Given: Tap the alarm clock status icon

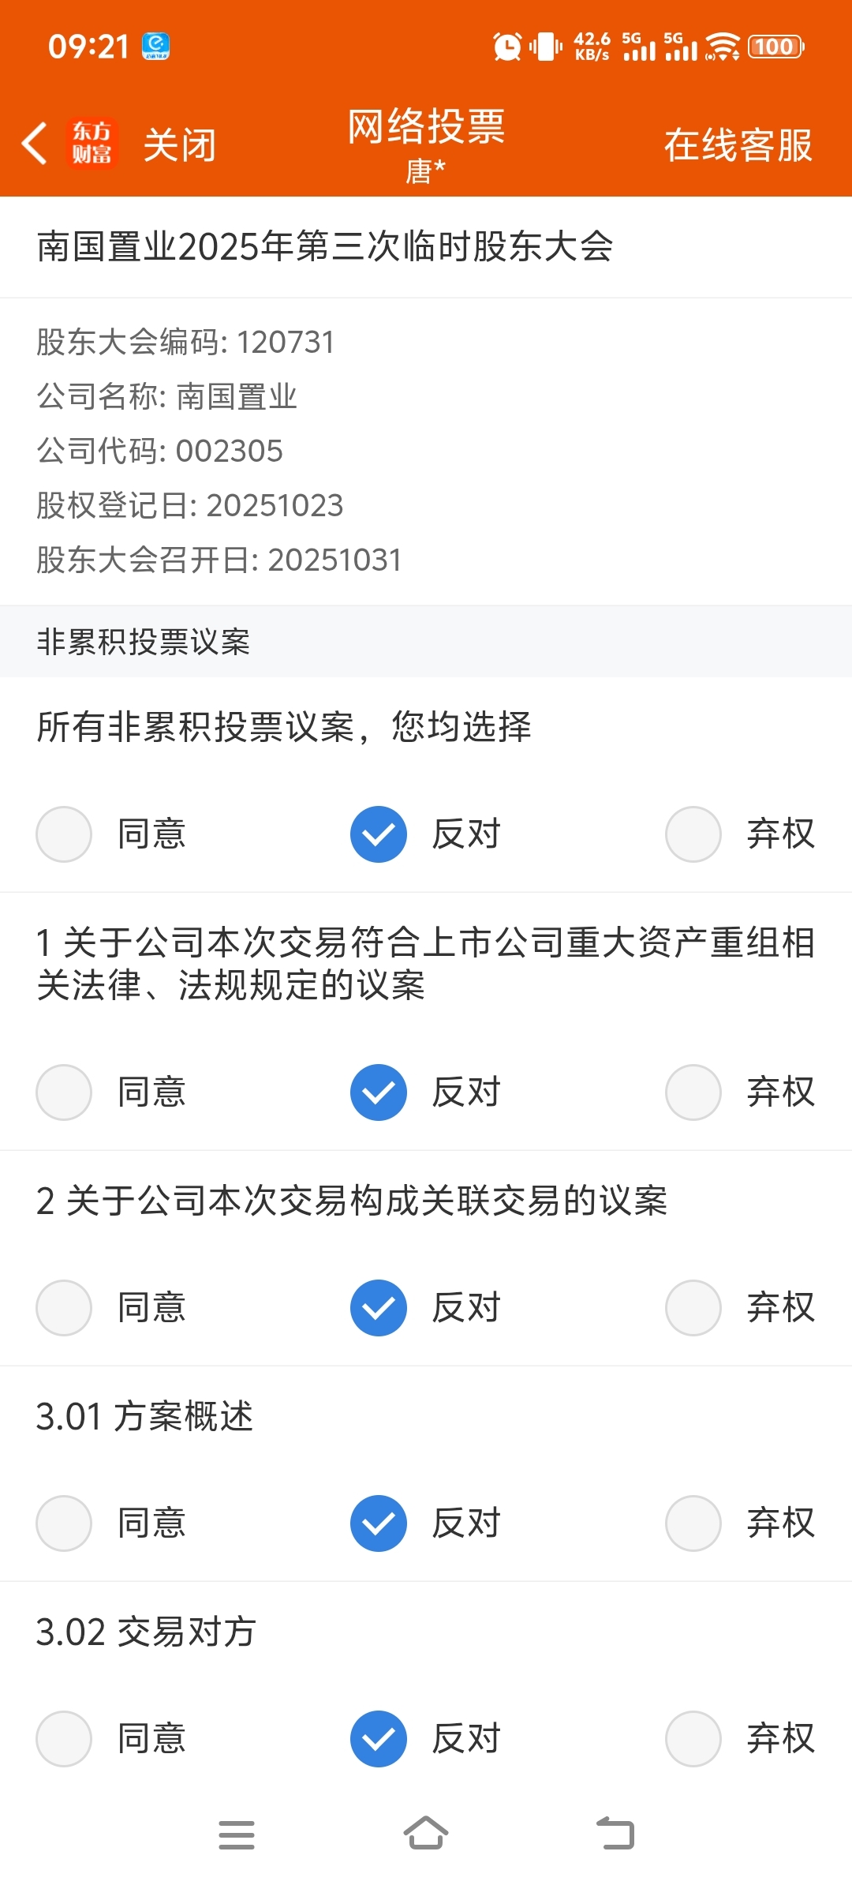Looking at the screenshot, I should coord(507,47).
